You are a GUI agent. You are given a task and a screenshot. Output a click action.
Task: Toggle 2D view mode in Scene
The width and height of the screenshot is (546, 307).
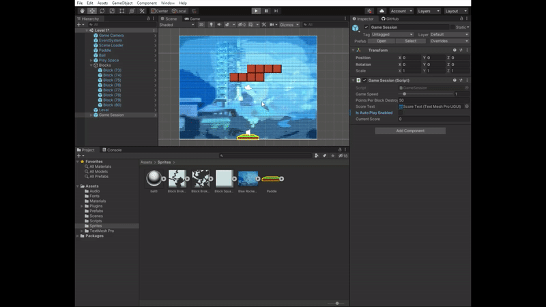pos(203,25)
